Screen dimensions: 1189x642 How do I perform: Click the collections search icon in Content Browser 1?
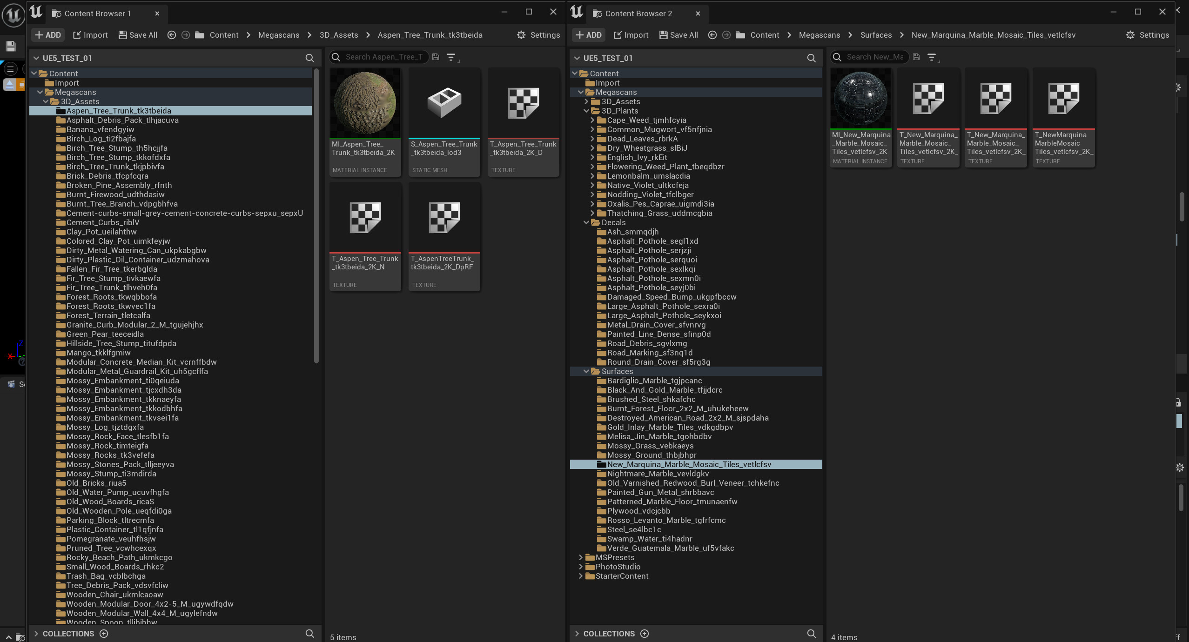pos(309,633)
